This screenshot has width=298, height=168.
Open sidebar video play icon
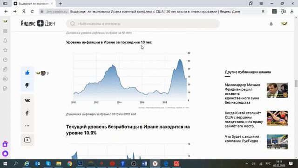(x=5, y=79)
